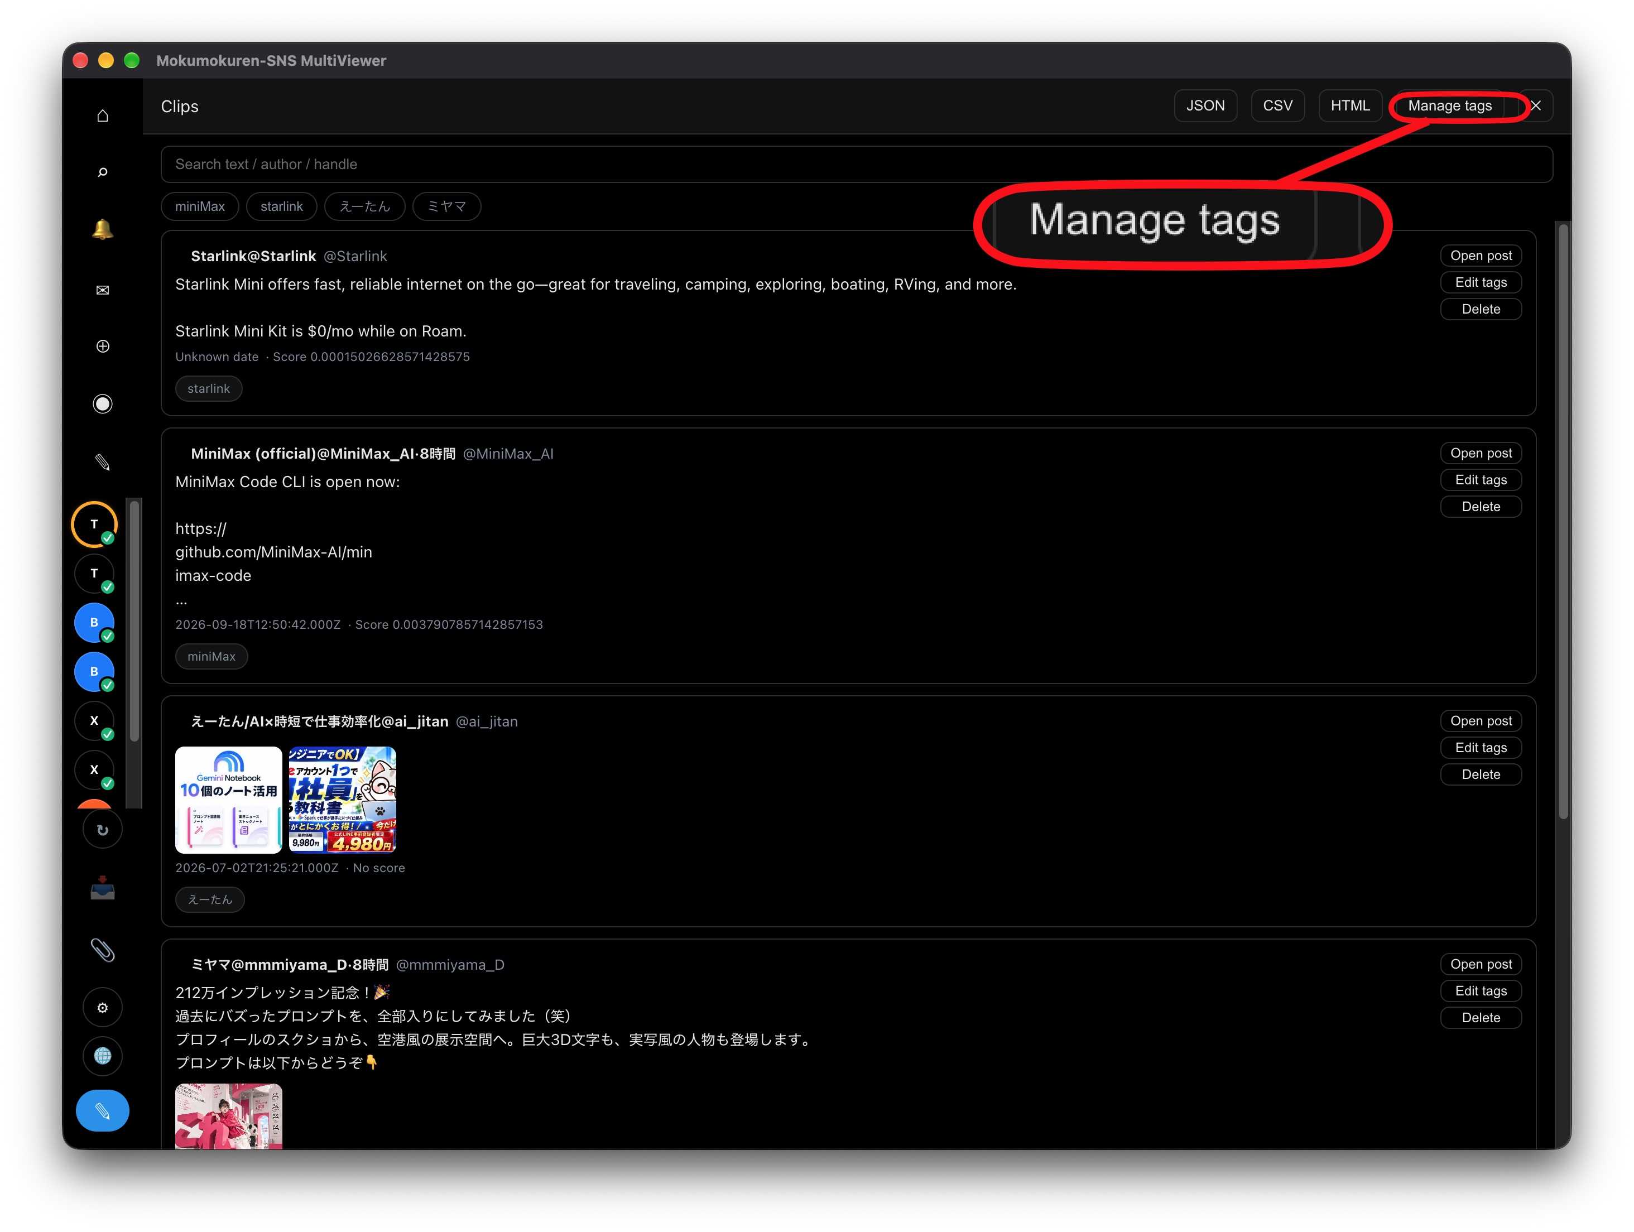Click the miniMax tag on MiniMax clip card
Viewport: 1634px width, 1232px height.
click(212, 657)
